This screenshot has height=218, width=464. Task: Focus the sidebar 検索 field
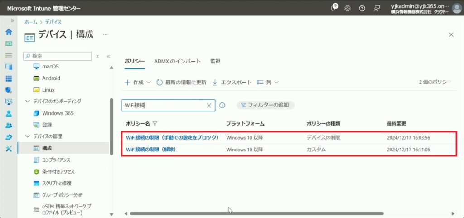click(x=58, y=56)
